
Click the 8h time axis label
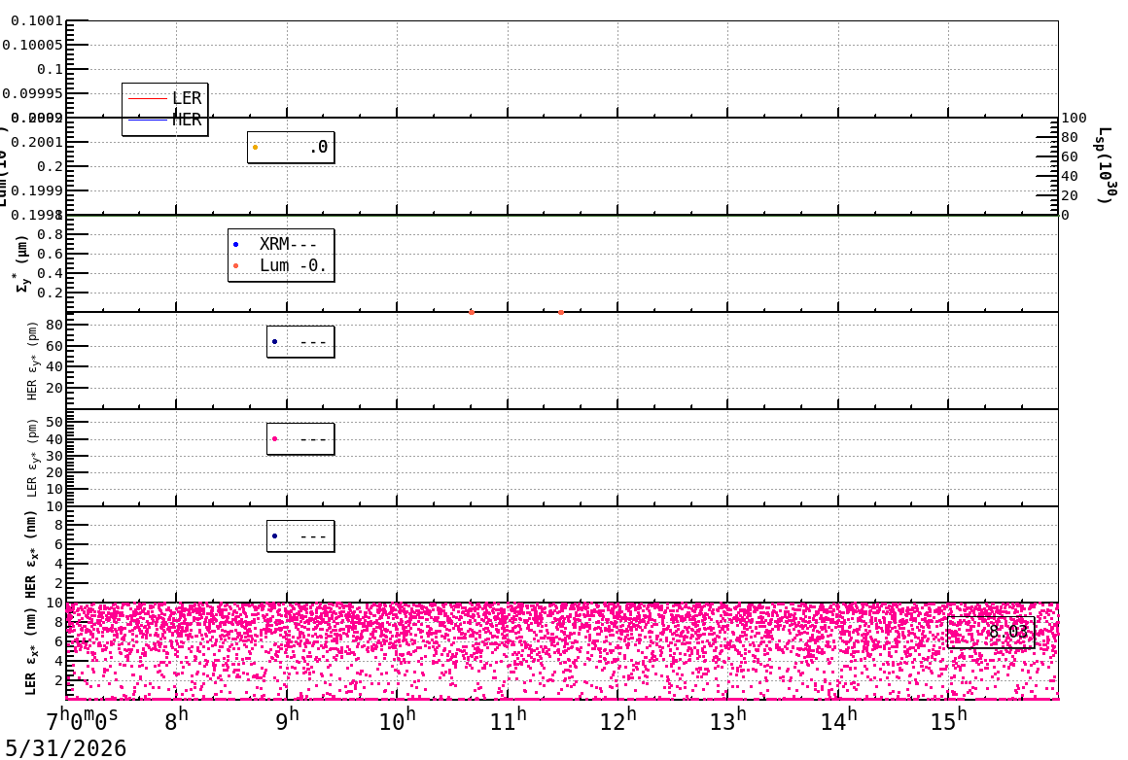[176, 720]
